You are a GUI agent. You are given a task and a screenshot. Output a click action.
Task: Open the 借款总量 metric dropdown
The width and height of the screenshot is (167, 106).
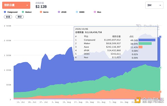16,5
